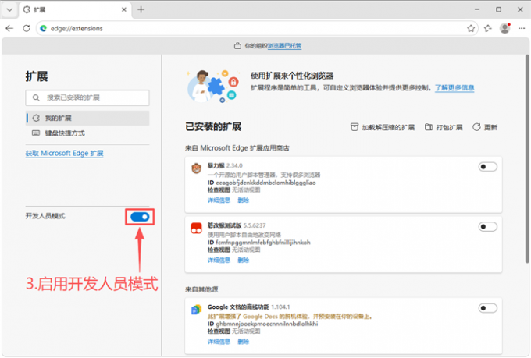This screenshot has width=531, height=358.
Task: Click the 暴力猴 monkey icon
Action: [197, 168]
